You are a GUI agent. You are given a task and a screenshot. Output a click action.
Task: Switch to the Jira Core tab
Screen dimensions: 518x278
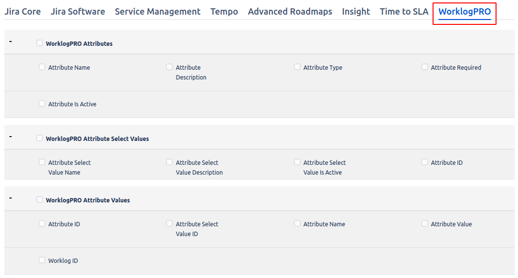click(x=22, y=12)
